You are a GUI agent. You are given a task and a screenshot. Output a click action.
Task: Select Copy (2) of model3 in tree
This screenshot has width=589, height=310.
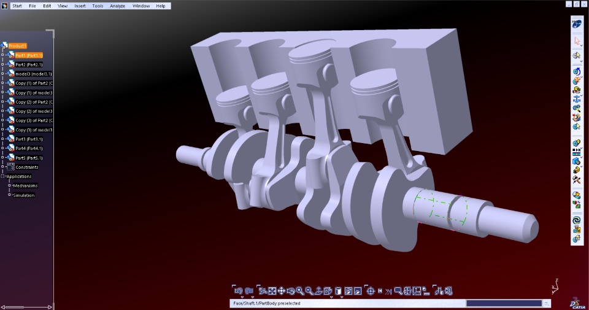[x=34, y=111]
